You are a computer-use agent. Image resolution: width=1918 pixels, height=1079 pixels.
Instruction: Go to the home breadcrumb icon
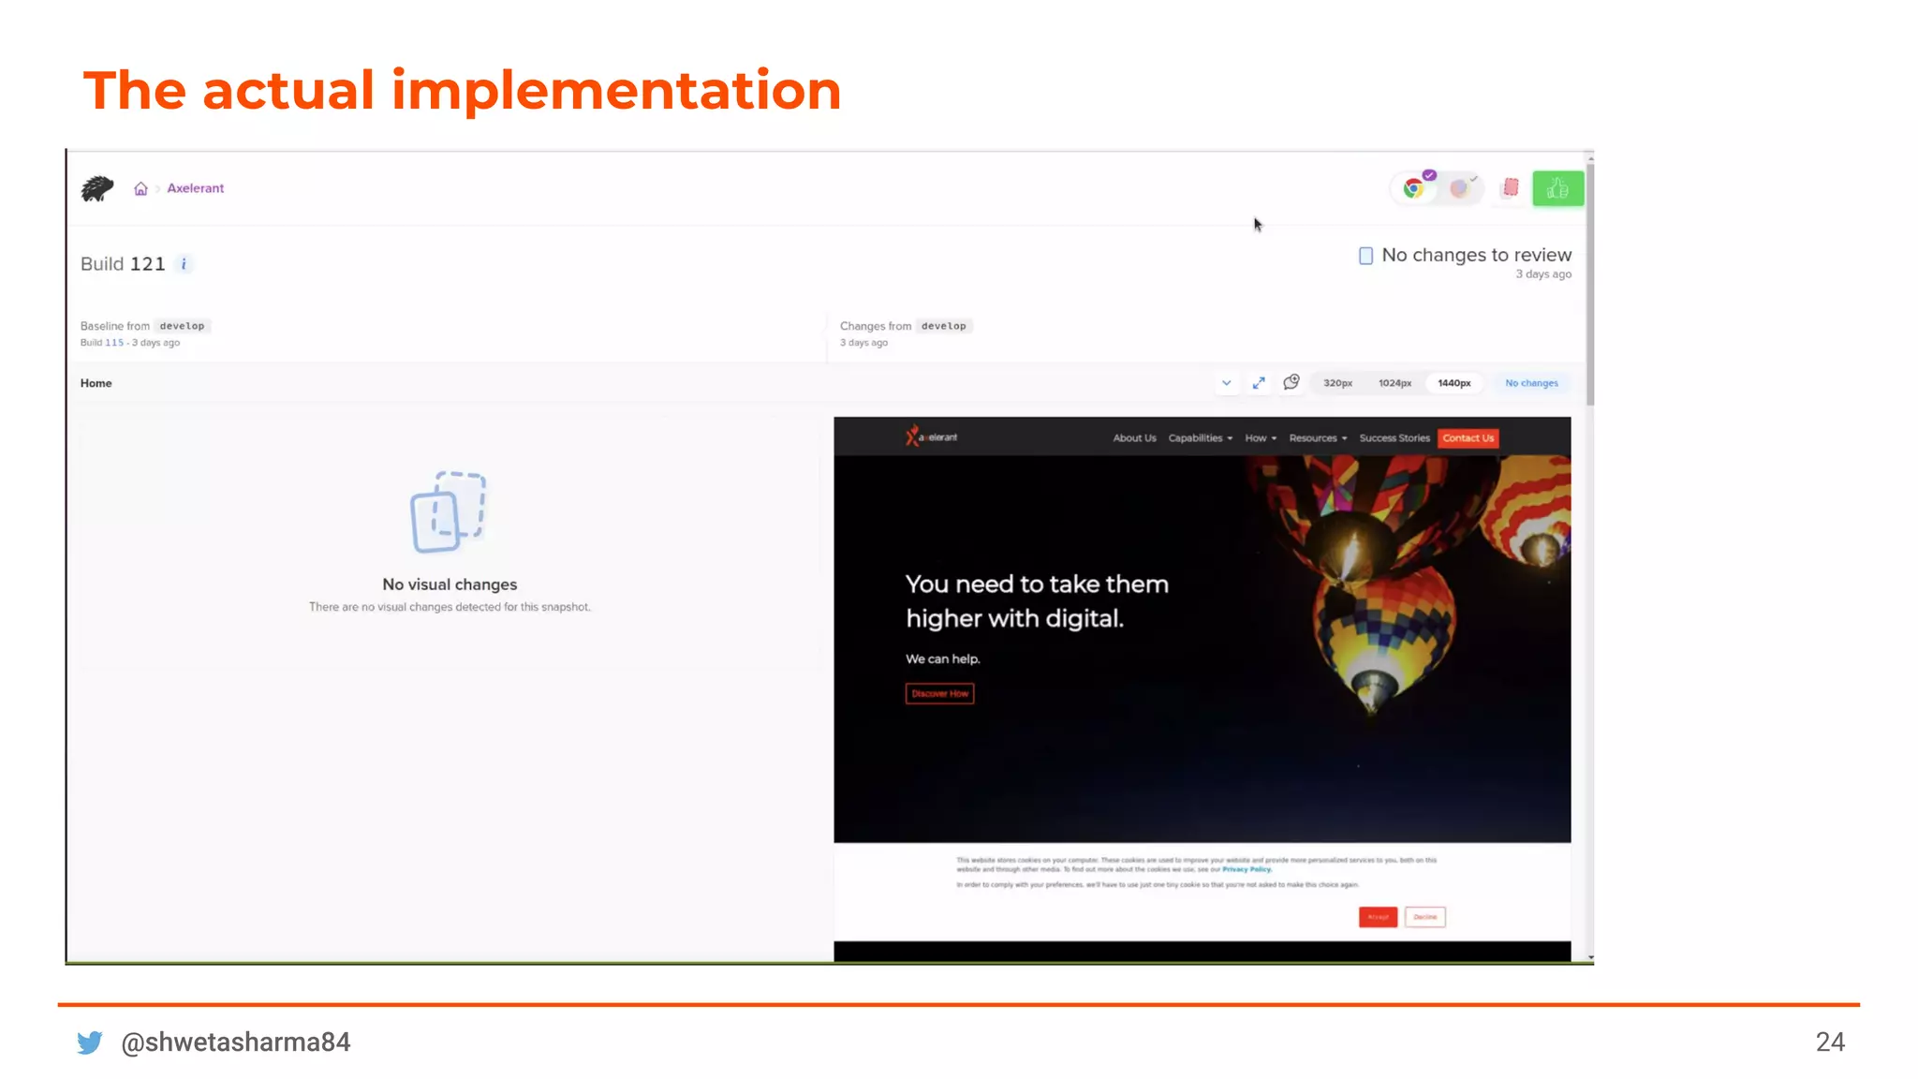tap(140, 188)
